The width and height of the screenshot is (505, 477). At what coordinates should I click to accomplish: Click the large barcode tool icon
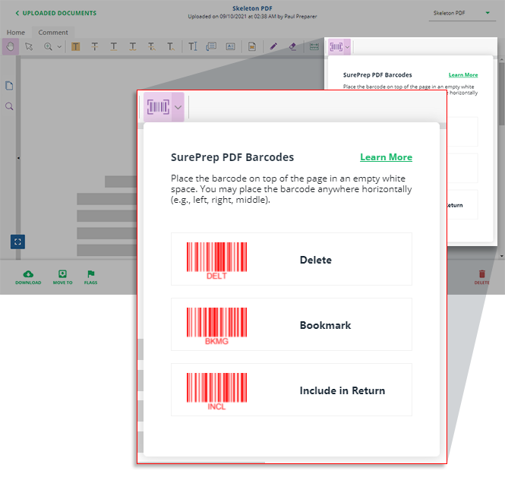pos(158,107)
